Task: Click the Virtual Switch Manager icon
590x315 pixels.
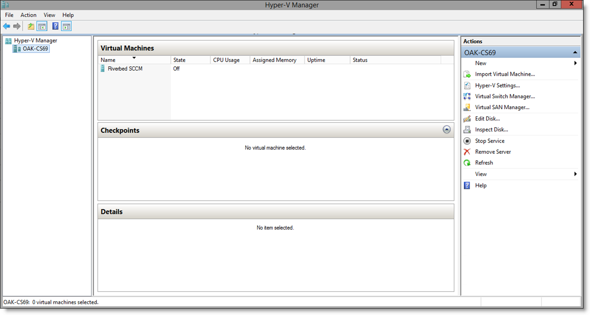Action: (467, 96)
